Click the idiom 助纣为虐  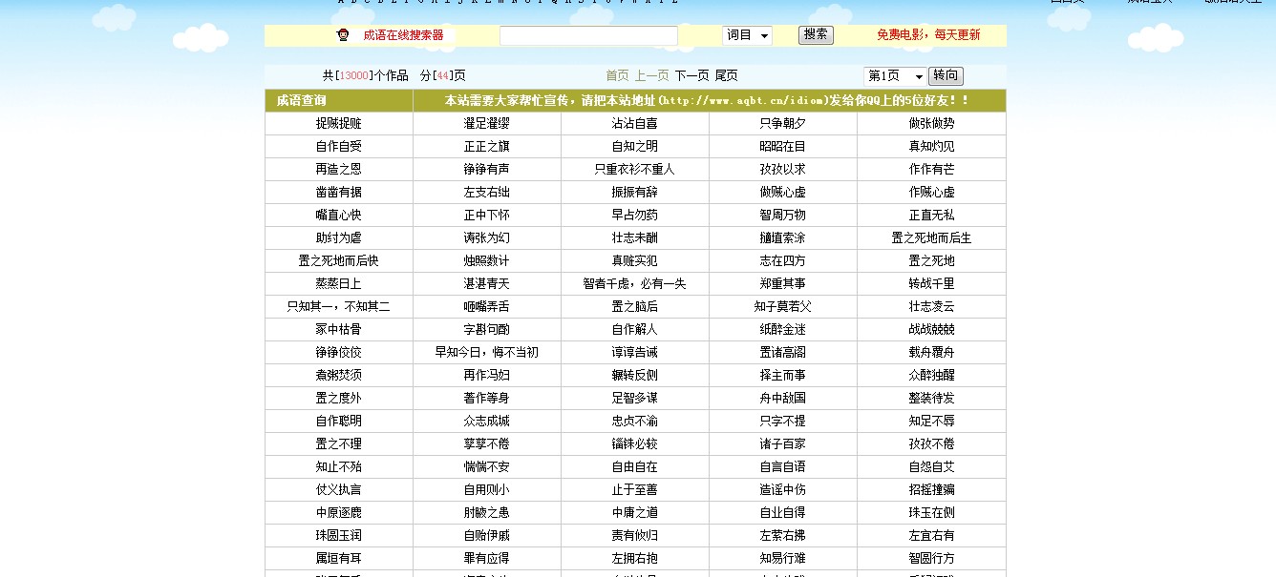[x=339, y=238]
